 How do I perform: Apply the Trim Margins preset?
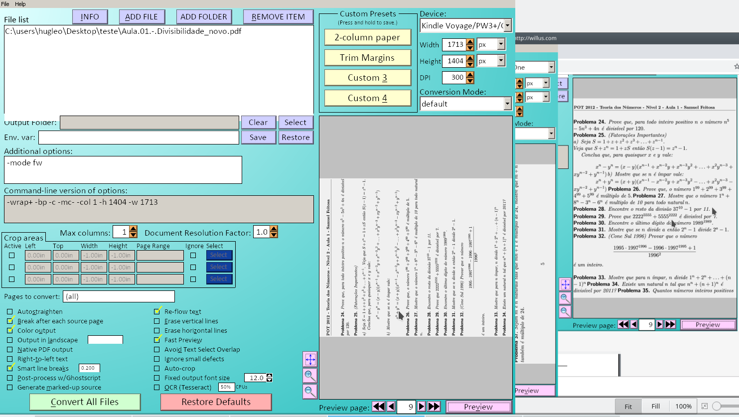[367, 58]
